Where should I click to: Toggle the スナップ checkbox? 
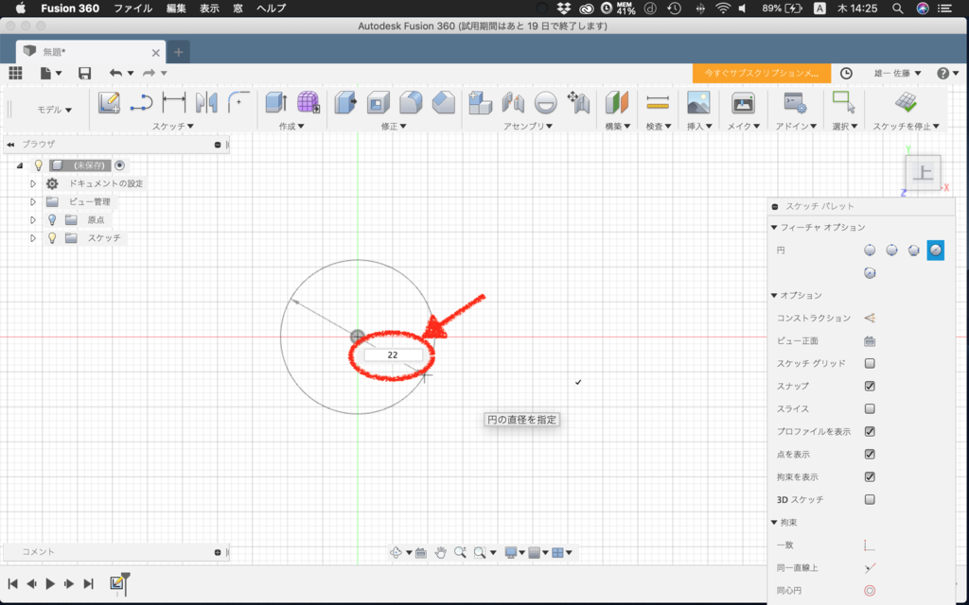(870, 386)
